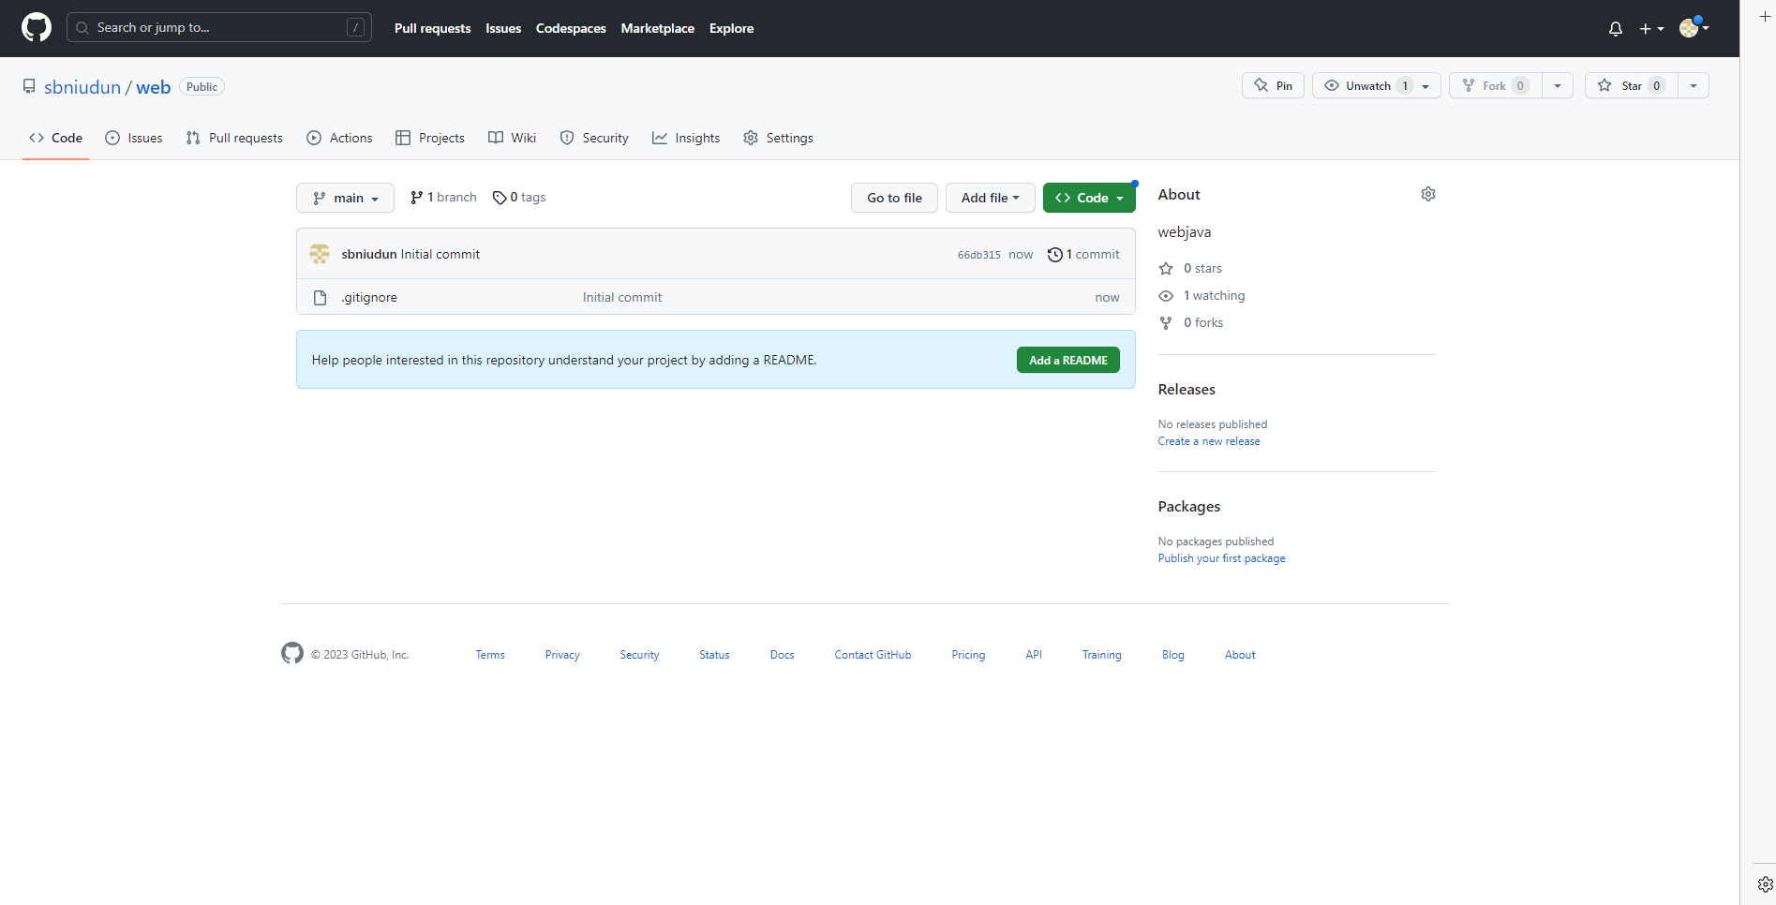Open the Fork options dropdown arrow
This screenshot has height=905, width=1776.
coord(1558,86)
